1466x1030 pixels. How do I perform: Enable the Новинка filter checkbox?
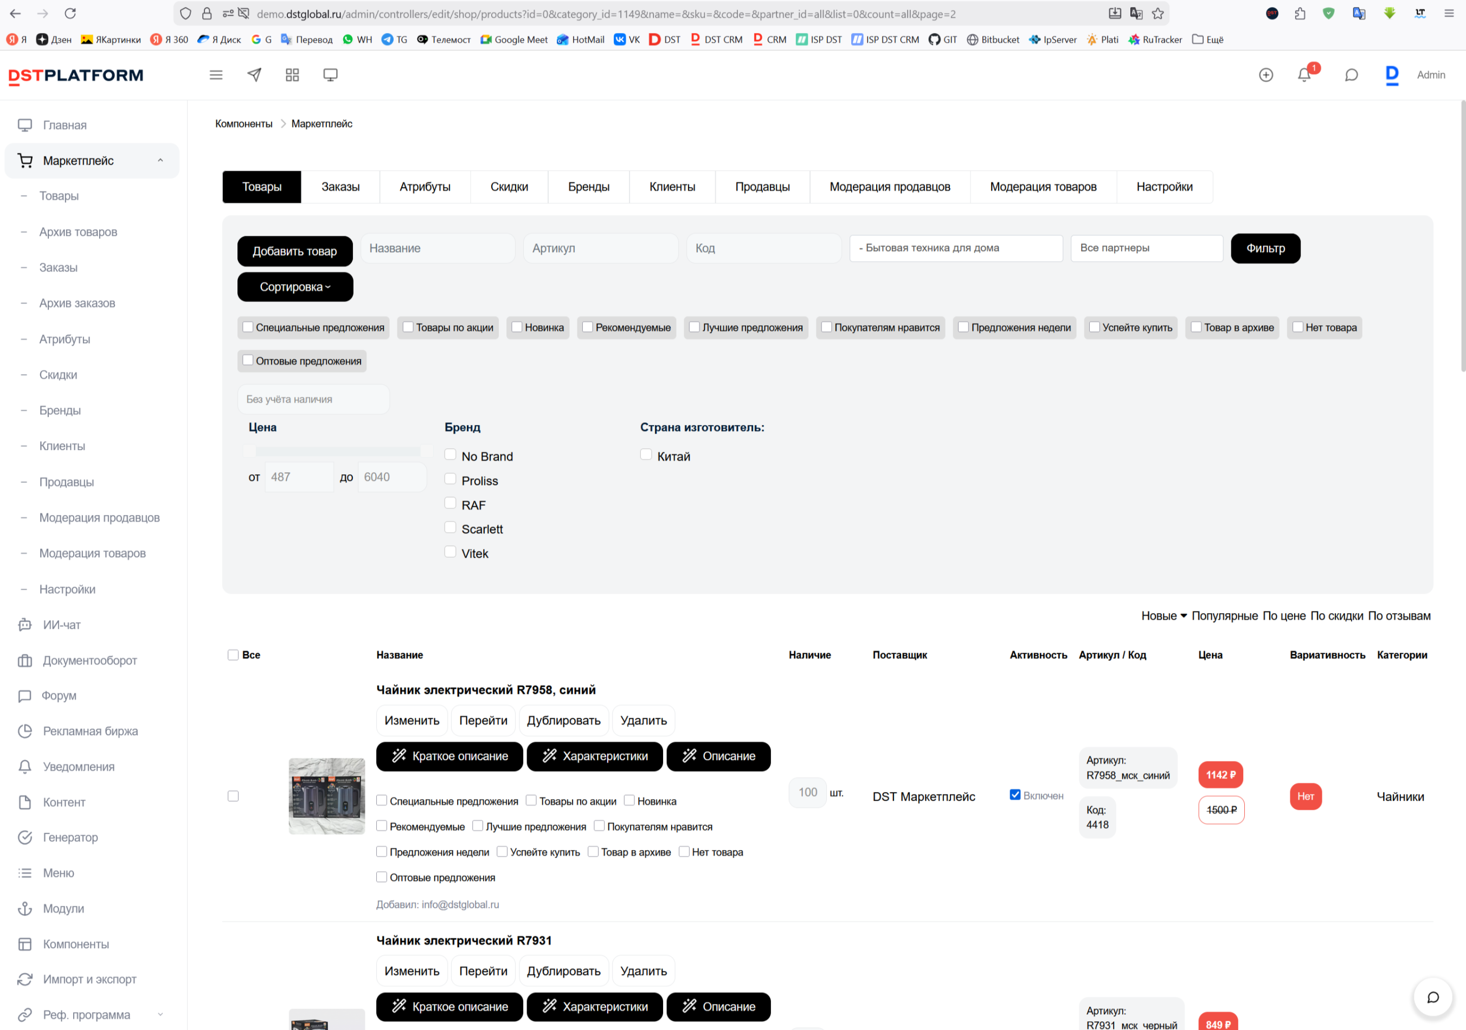(x=517, y=327)
